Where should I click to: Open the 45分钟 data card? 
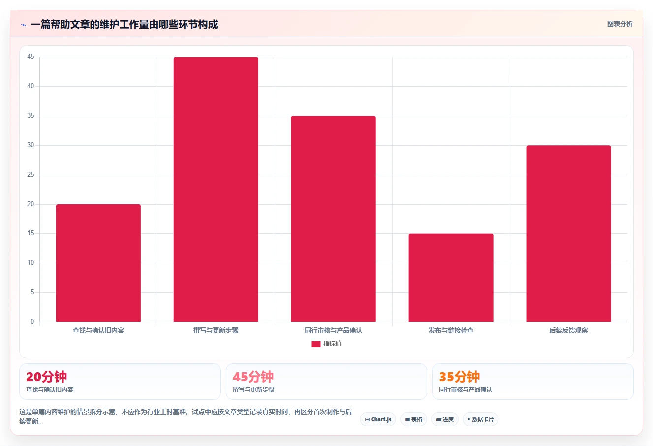(326, 382)
